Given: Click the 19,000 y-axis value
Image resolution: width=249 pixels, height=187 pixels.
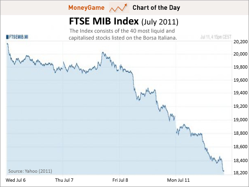Looking at the screenshot, I should 239,121.
